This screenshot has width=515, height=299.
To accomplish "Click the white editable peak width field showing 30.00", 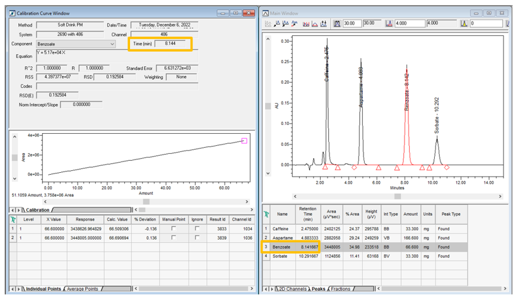I will click(352, 23).
